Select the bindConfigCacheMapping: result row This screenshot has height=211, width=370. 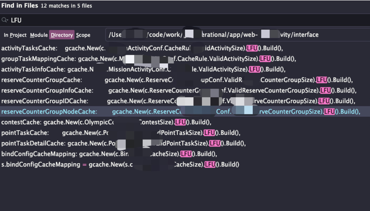[x=106, y=154]
